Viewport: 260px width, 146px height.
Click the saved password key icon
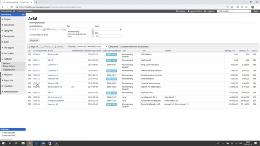point(227,7)
